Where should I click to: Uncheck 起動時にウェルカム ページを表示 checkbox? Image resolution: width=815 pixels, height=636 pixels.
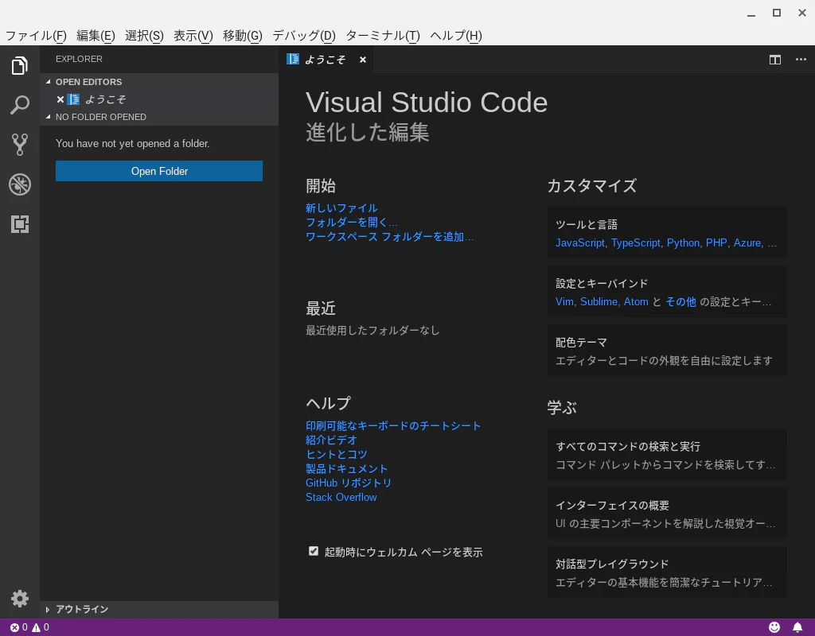(x=314, y=551)
